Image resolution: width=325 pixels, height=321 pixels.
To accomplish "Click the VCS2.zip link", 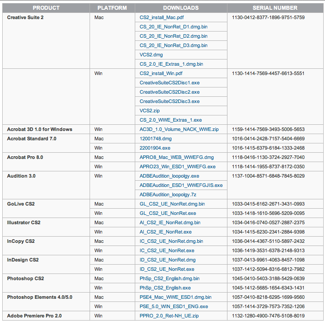I will coord(150,111).
